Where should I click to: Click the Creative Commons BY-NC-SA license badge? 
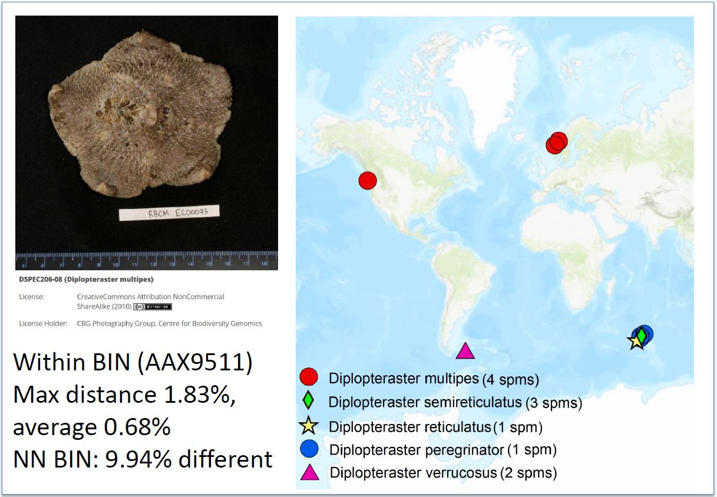click(x=152, y=307)
